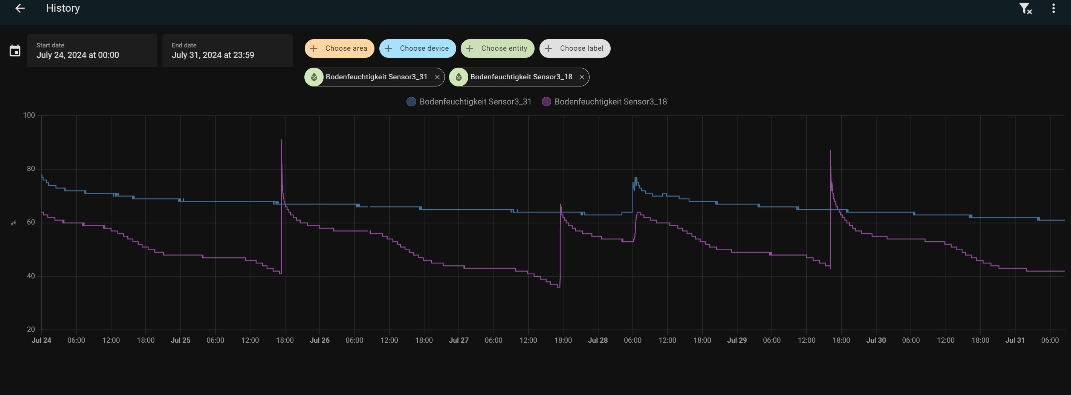
Task: Open the Choose device picker
Action: (417, 48)
